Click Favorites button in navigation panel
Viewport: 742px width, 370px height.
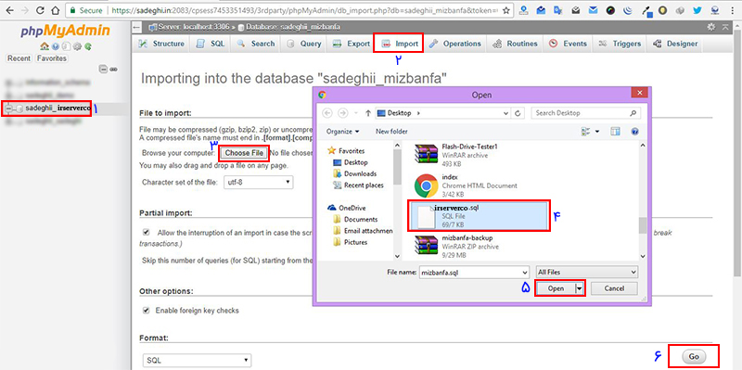(x=52, y=58)
